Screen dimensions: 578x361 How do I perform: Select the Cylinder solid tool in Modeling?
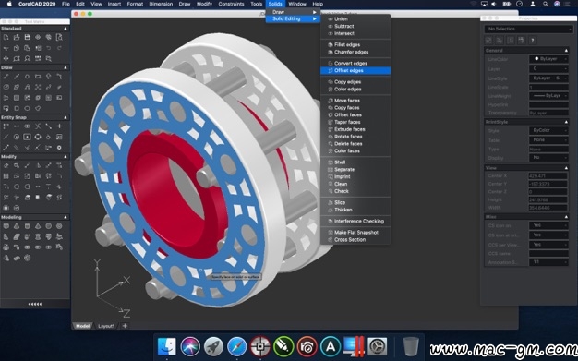[28, 226]
